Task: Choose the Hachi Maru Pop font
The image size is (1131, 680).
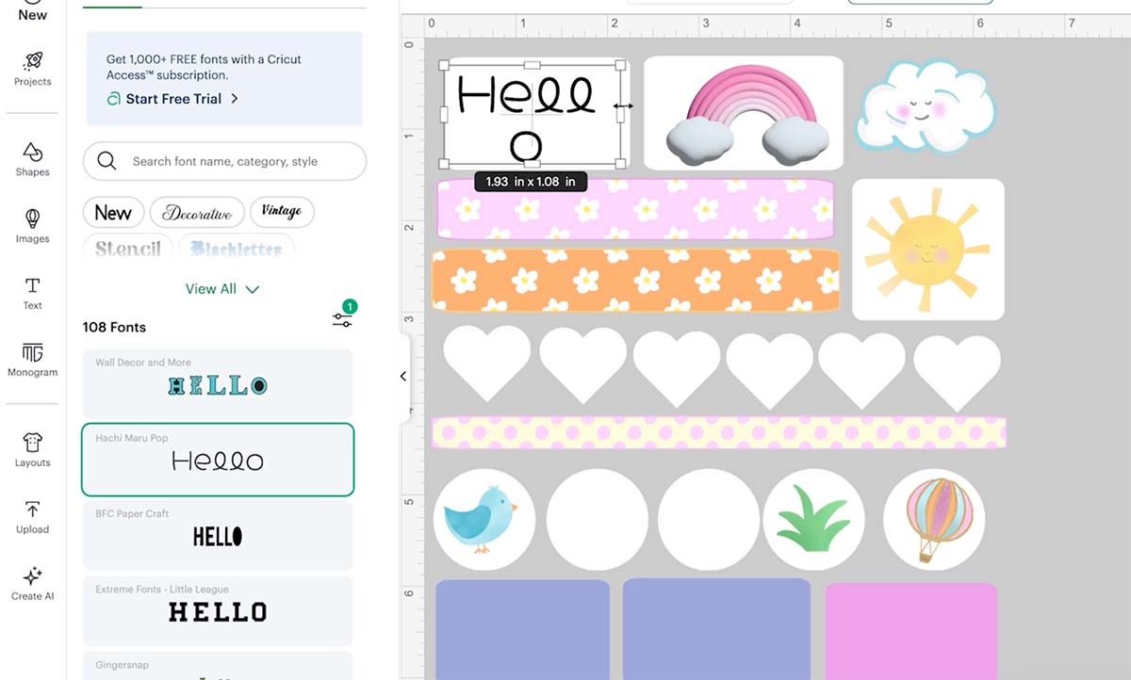Action: (x=218, y=460)
